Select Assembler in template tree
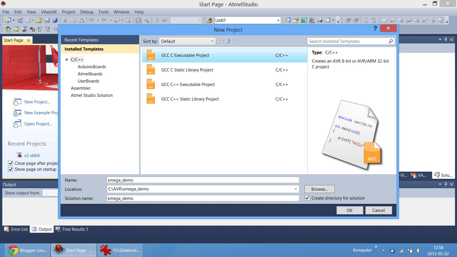 81,88
